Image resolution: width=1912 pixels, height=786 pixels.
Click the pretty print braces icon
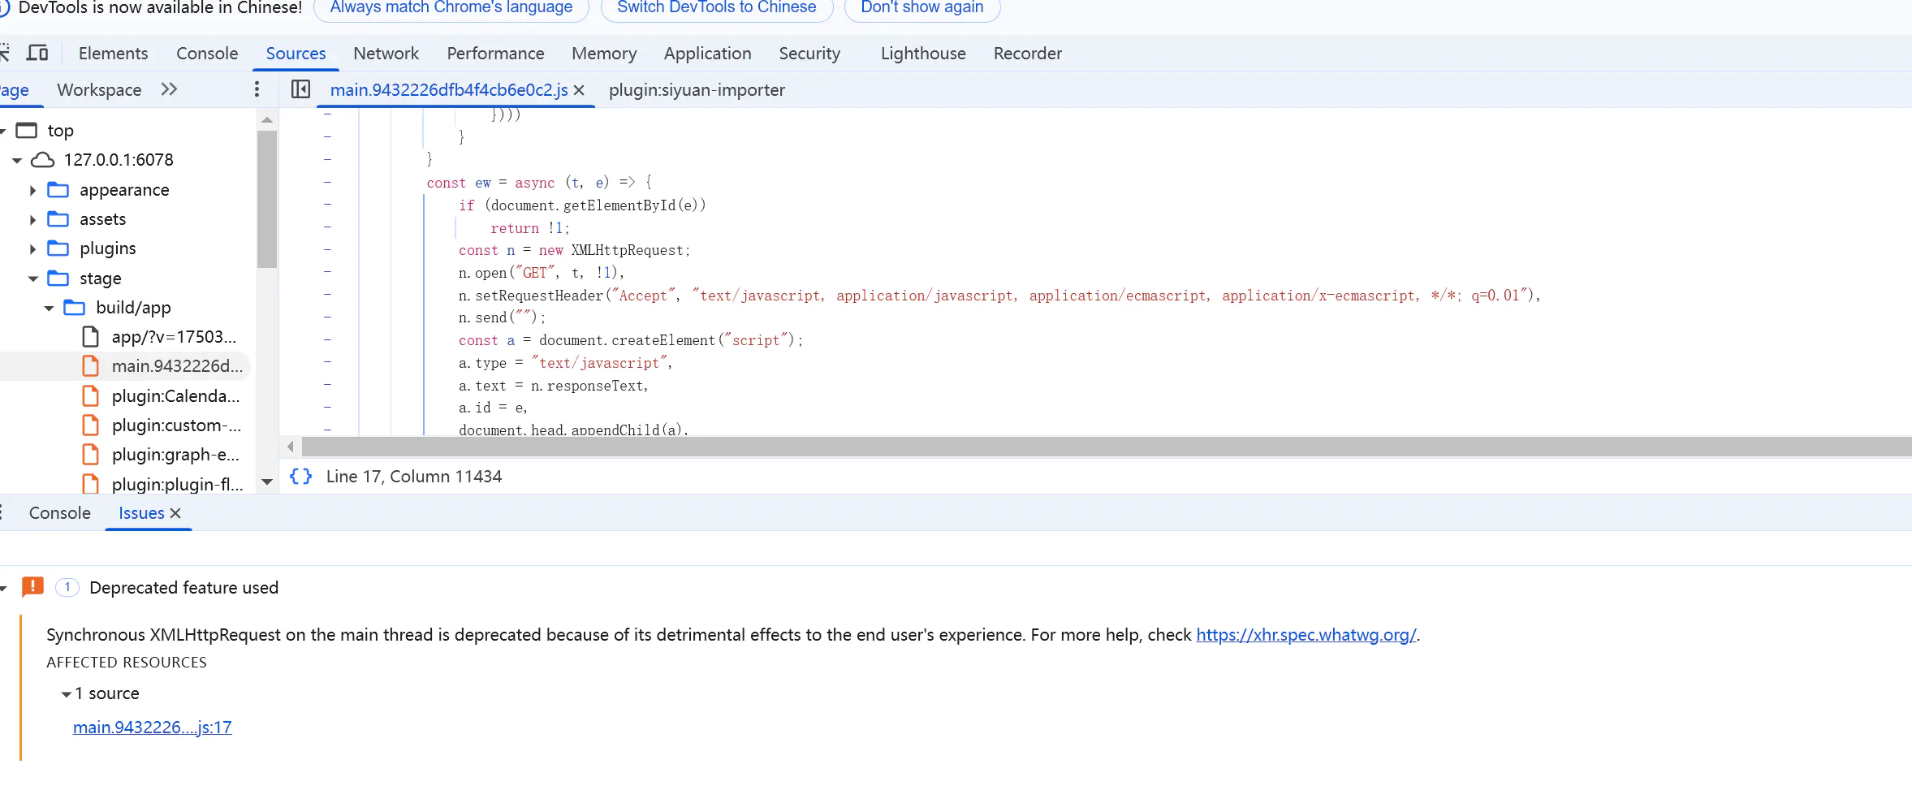click(x=300, y=477)
